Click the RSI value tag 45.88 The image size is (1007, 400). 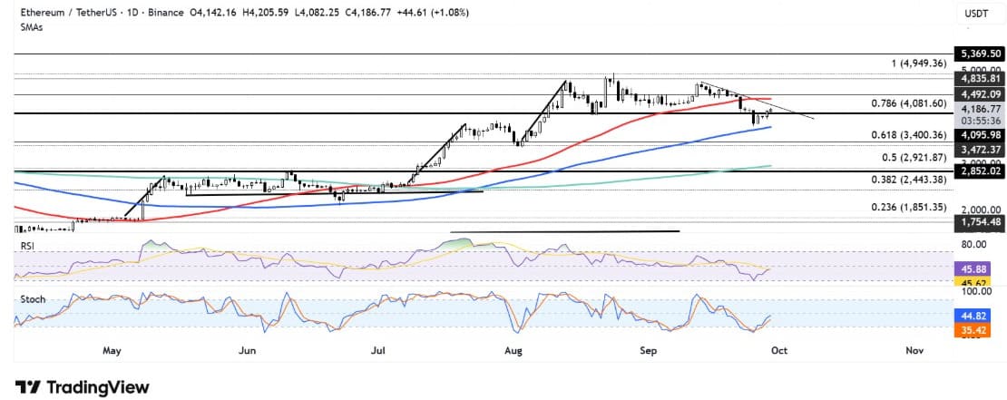click(x=976, y=268)
